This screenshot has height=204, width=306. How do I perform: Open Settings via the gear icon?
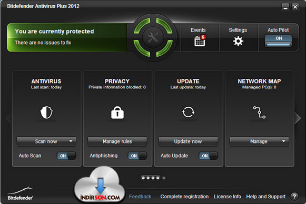(238, 41)
